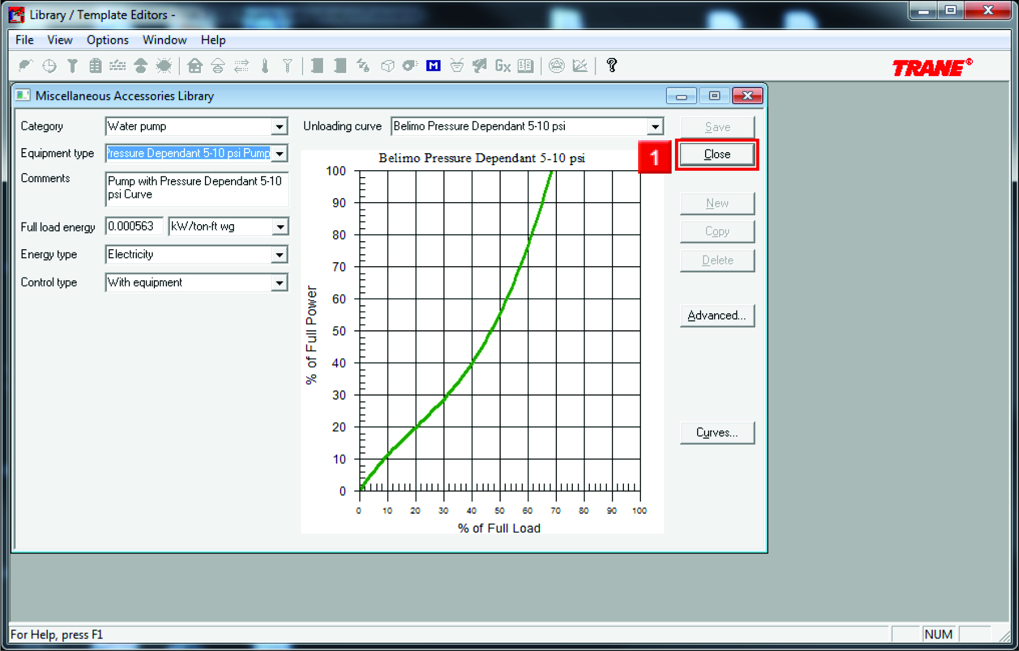Click the first solid block toolbar icon
1019x651 pixels.
(x=317, y=66)
